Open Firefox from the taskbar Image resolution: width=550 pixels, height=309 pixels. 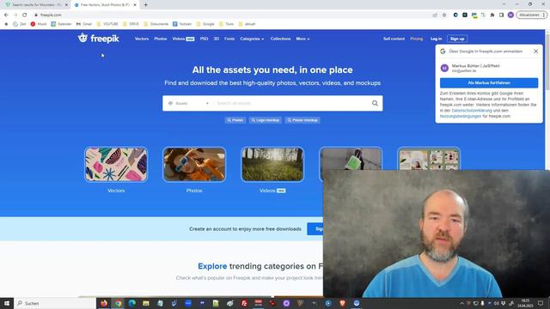click(x=104, y=303)
